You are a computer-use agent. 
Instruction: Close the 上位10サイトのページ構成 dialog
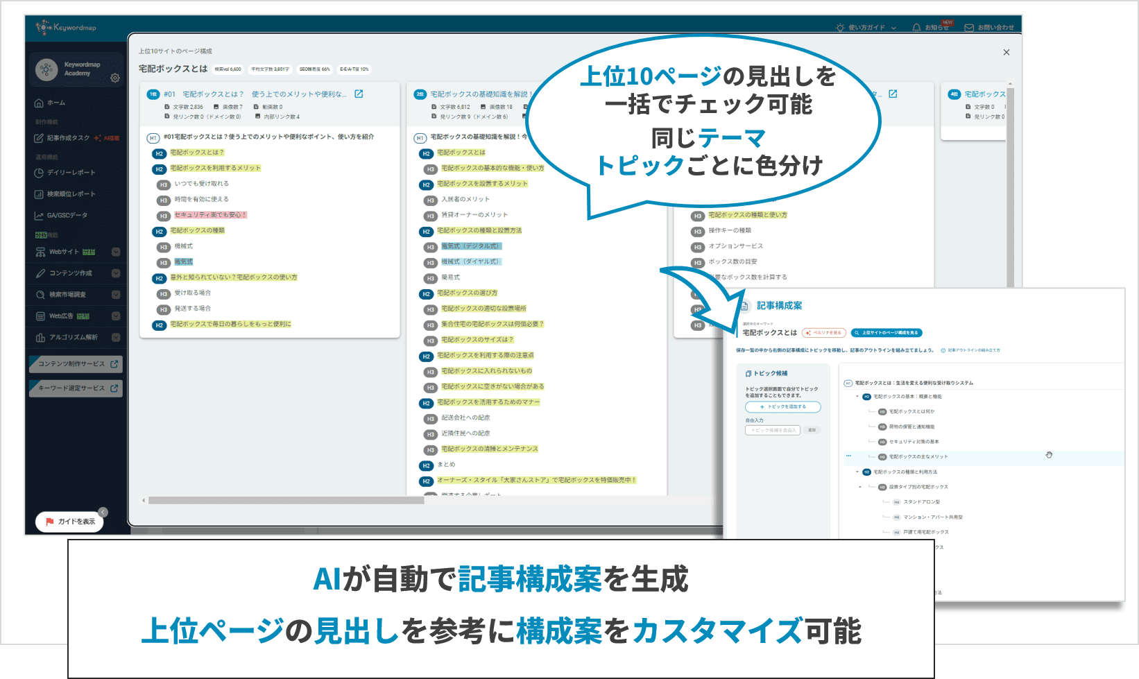(x=1007, y=52)
